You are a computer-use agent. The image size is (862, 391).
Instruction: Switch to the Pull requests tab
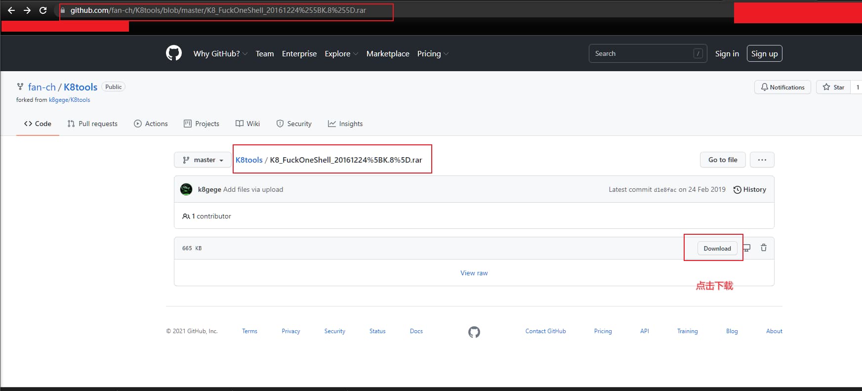92,124
